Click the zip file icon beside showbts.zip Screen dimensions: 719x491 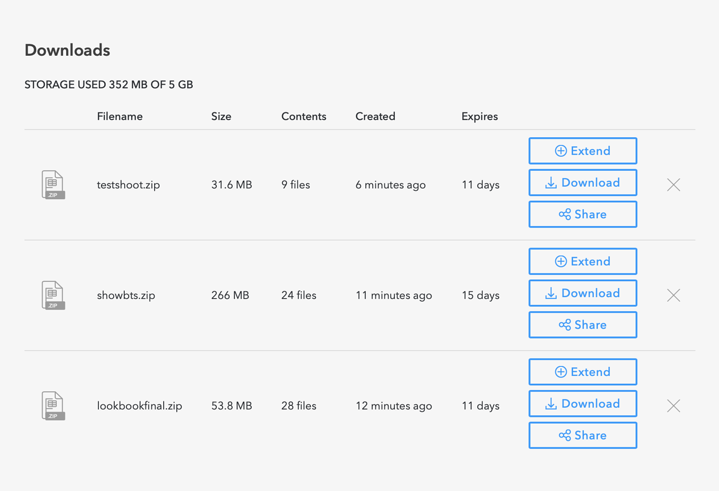pos(53,295)
